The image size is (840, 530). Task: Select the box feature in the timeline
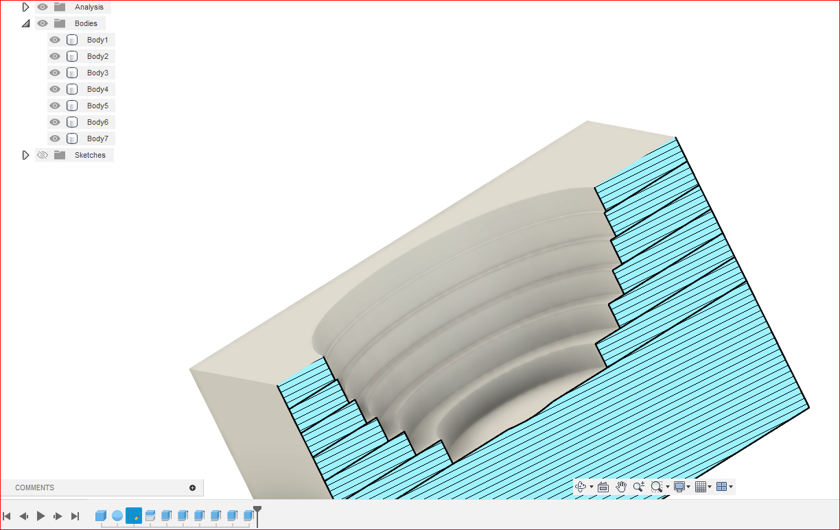point(100,515)
